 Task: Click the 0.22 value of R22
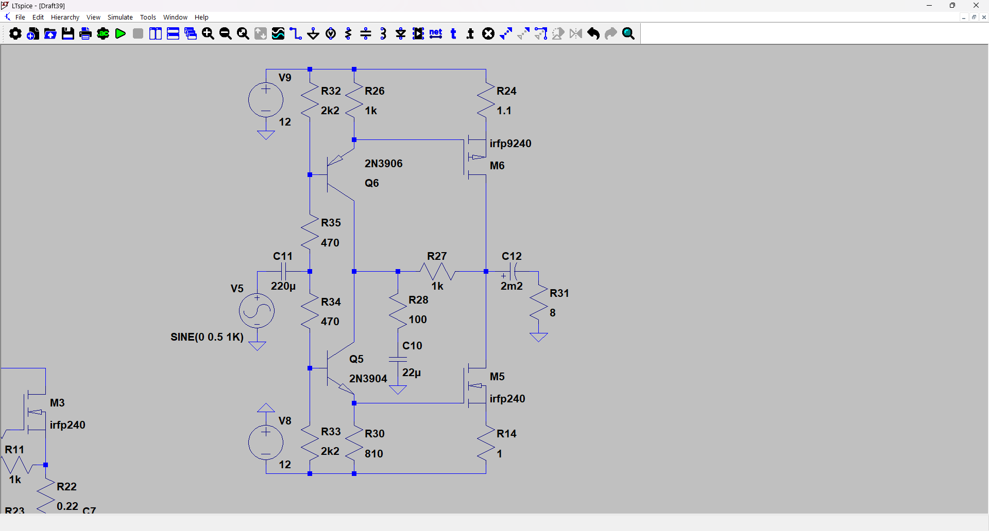pos(67,506)
